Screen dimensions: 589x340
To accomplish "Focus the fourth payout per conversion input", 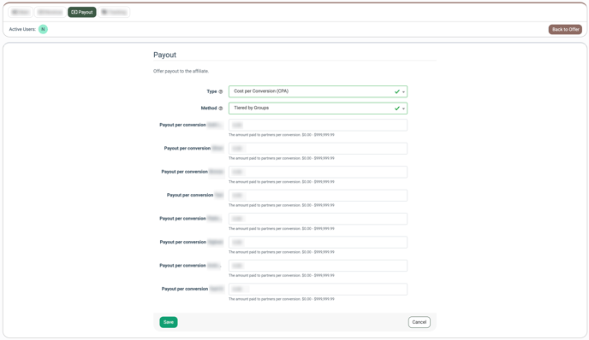I will [318, 196].
